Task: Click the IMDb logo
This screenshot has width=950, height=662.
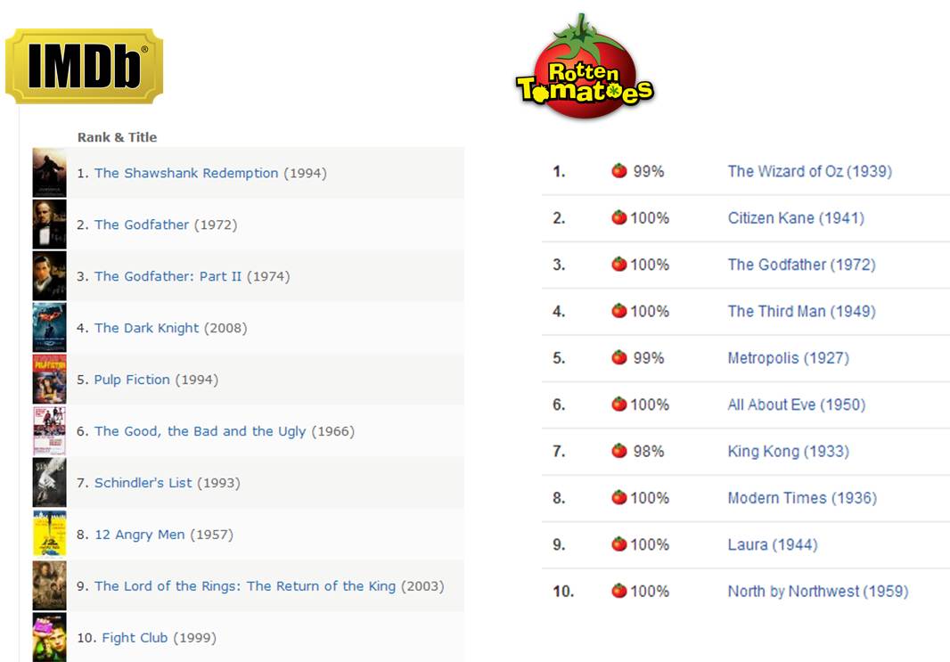Action: [84, 65]
